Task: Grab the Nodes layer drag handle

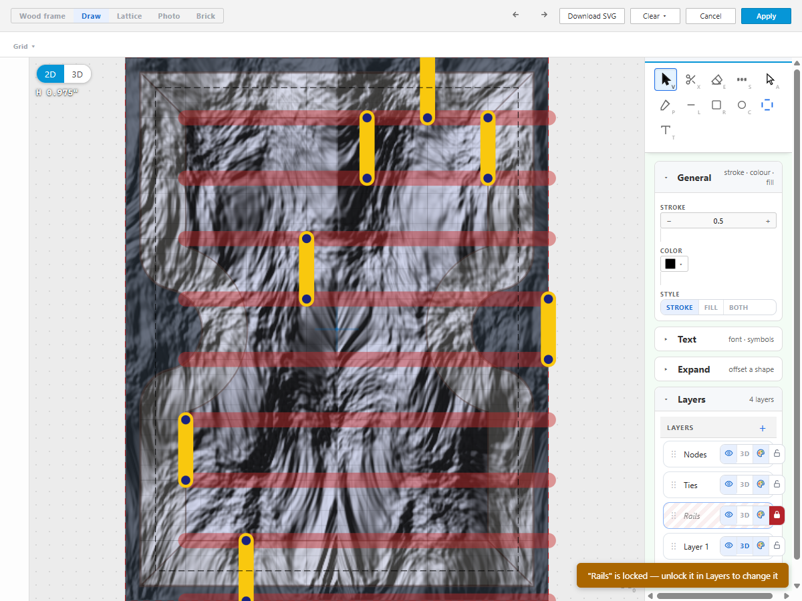Action: [x=673, y=454]
